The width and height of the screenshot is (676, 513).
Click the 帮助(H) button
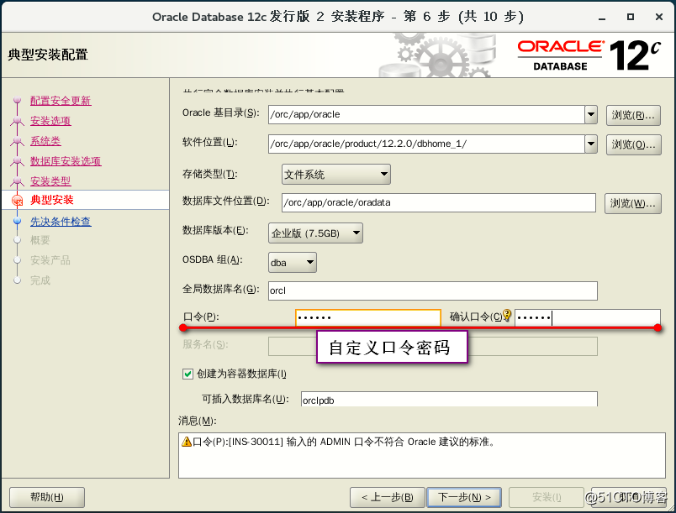(46, 497)
